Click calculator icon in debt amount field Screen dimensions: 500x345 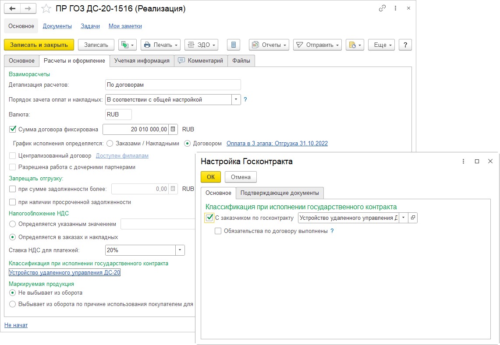click(x=173, y=189)
